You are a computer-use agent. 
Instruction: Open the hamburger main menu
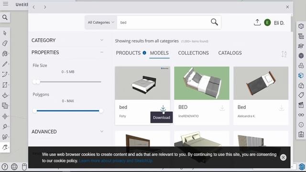(5, 3)
